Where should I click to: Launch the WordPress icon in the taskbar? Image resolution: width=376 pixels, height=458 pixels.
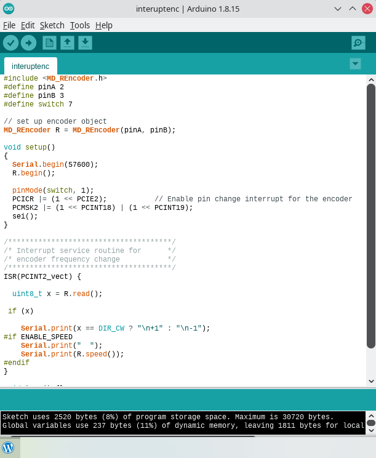9,448
